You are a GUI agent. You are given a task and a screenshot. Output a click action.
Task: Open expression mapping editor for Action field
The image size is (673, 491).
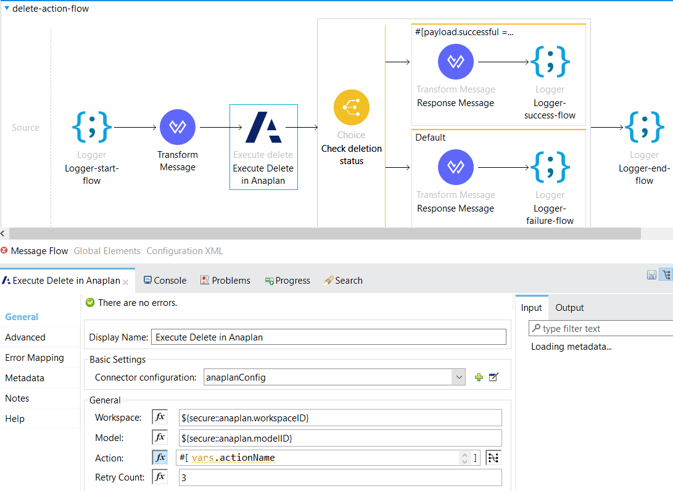click(x=493, y=458)
